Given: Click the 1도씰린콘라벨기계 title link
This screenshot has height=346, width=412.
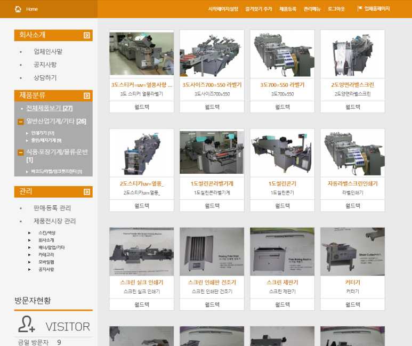Looking at the screenshot, I should [212, 184].
